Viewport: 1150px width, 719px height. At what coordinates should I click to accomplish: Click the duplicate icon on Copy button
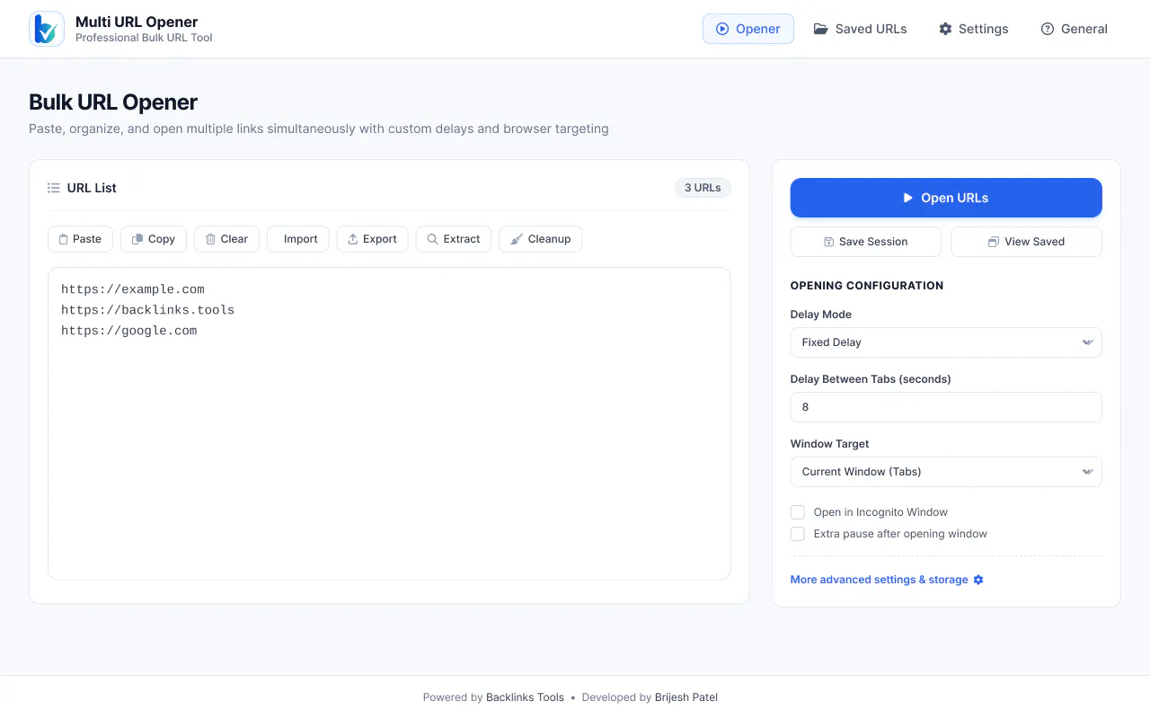coord(137,239)
